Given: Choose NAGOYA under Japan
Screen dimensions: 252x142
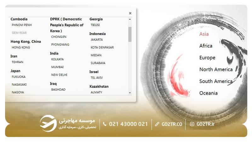Looking at the screenshot, I should [x=18, y=92].
